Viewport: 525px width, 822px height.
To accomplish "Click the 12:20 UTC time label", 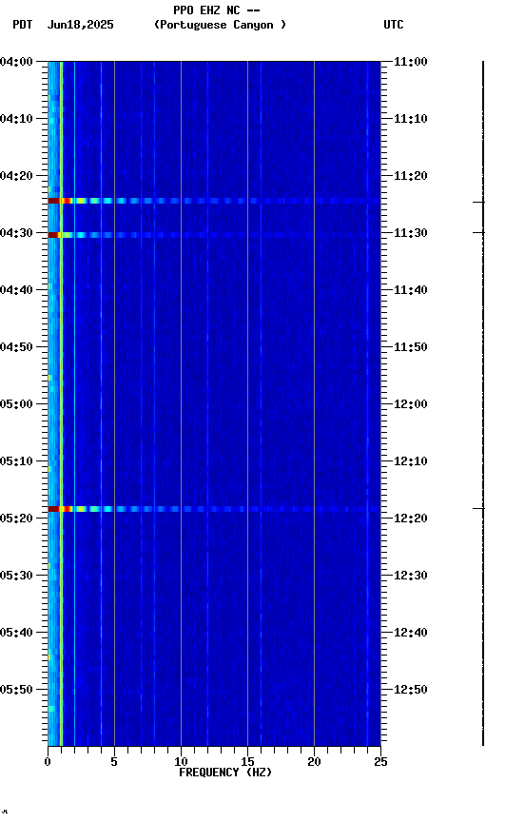I will click(410, 519).
